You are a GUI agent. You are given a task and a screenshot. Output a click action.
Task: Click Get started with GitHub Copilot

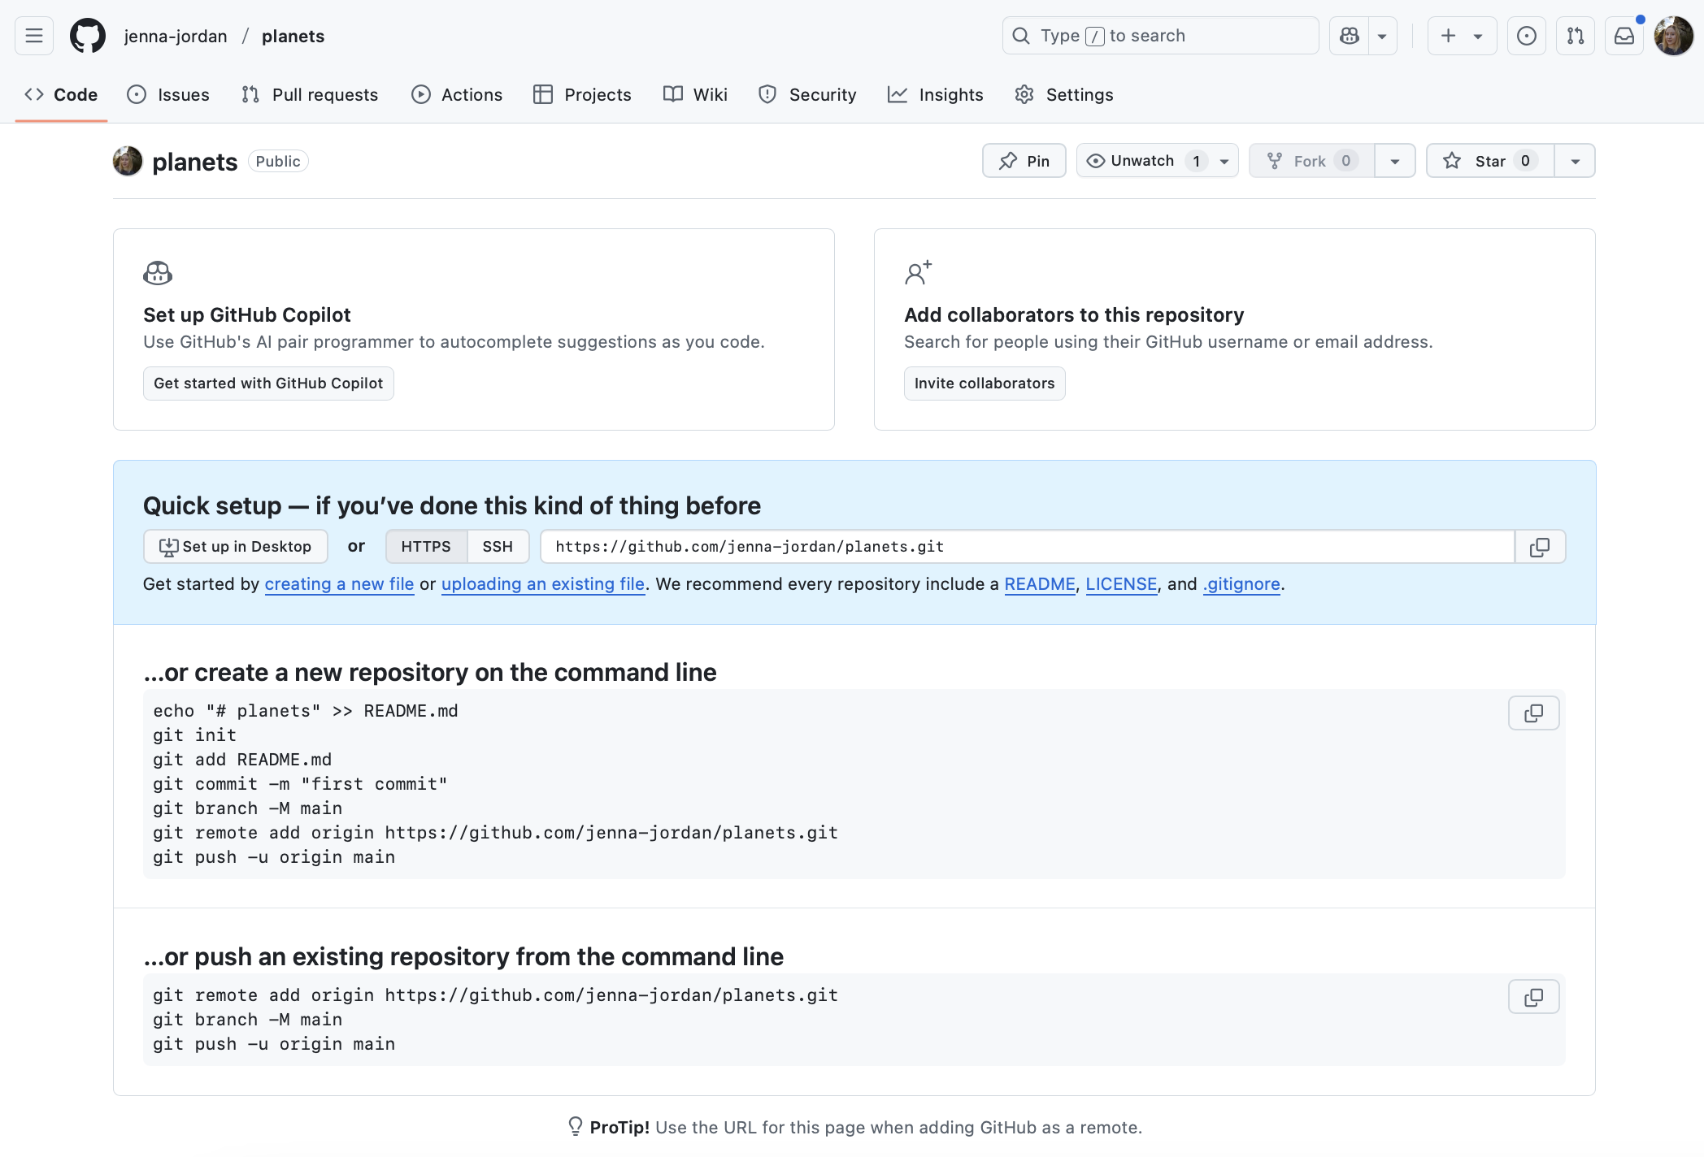(268, 383)
